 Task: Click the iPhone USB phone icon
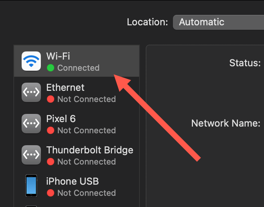[x=31, y=185]
